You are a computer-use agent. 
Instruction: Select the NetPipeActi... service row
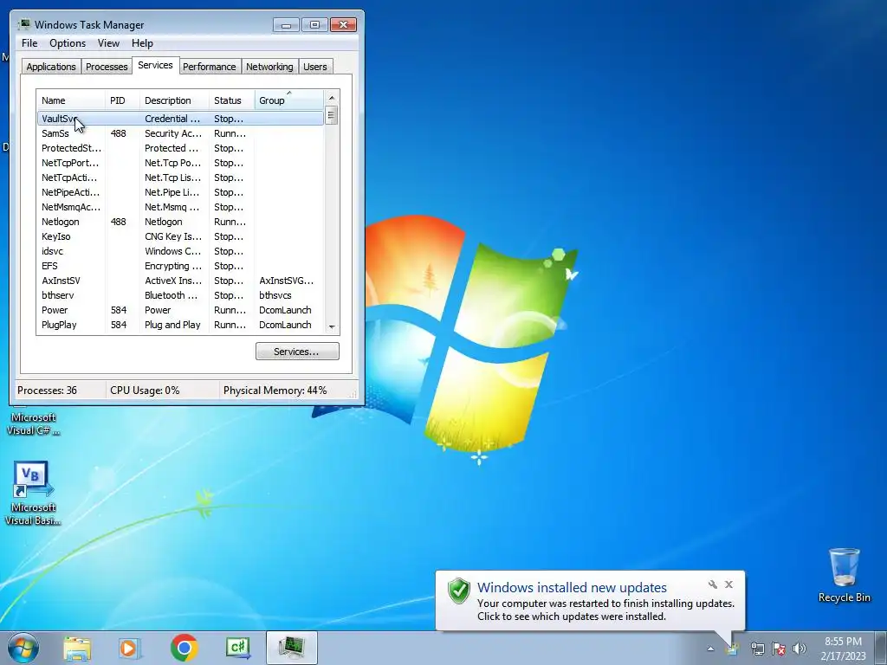pyautogui.click(x=180, y=192)
